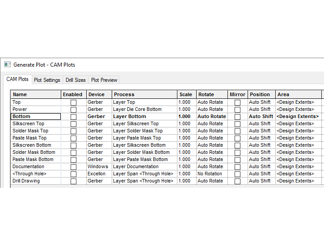Toggle Mirror for the Bottom plot
The width and height of the screenshot is (324, 246).
(237, 117)
